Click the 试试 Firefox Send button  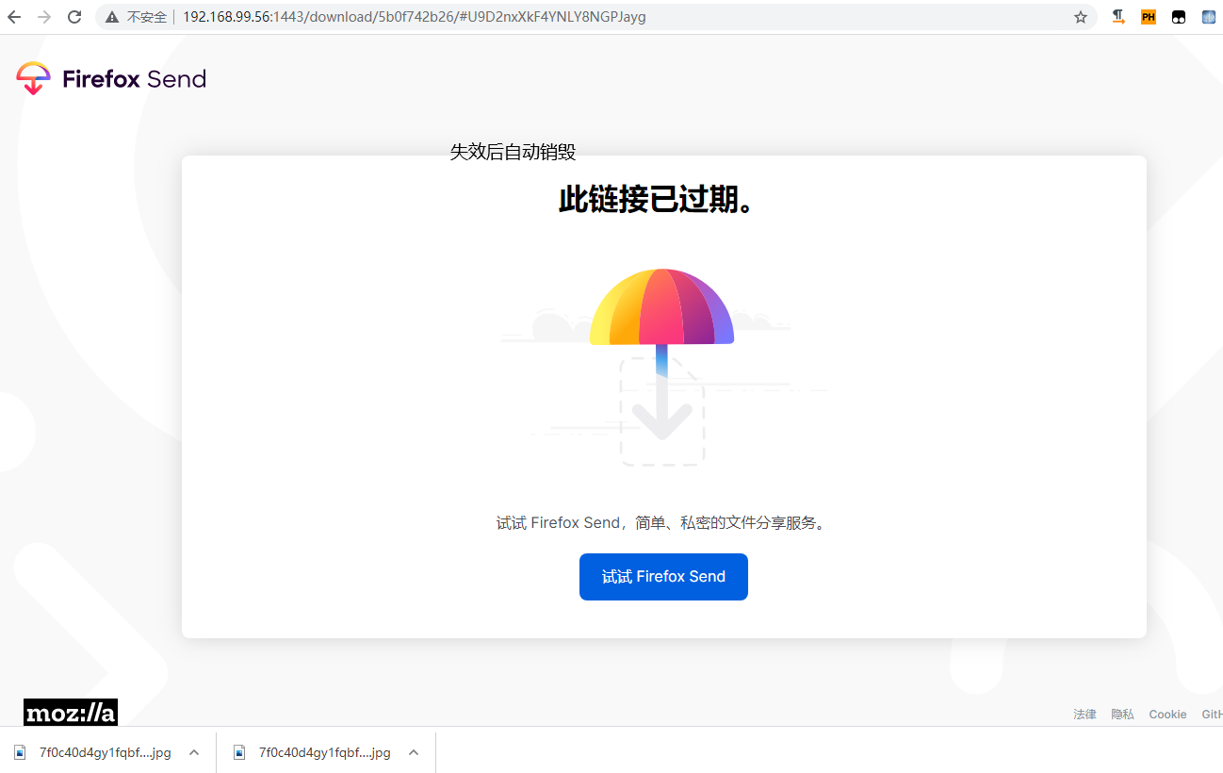(x=663, y=576)
